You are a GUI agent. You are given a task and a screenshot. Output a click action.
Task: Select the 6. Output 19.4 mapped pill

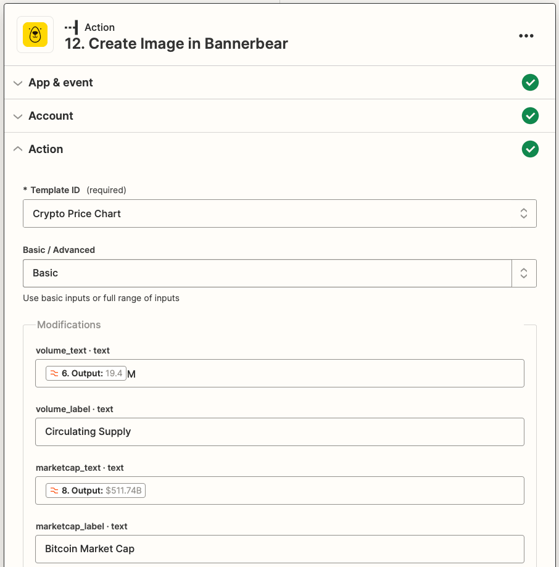click(x=85, y=373)
